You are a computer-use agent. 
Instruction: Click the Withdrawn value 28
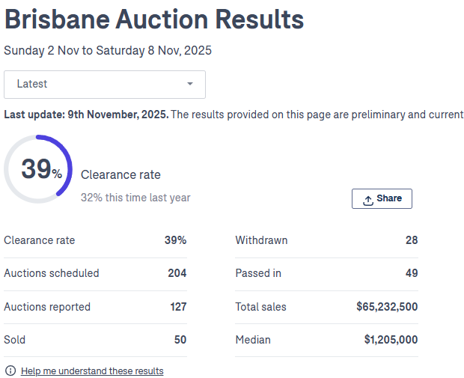pyautogui.click(x=411, y=240)
